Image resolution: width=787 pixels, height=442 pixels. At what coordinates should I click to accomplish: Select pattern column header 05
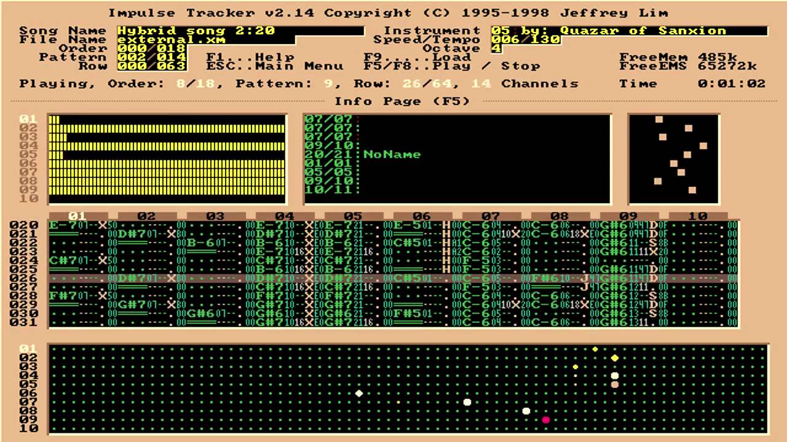click(353, 216)
